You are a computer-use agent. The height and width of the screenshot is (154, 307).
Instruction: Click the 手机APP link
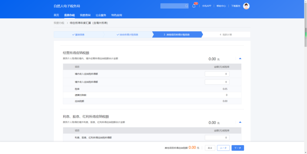207,6
